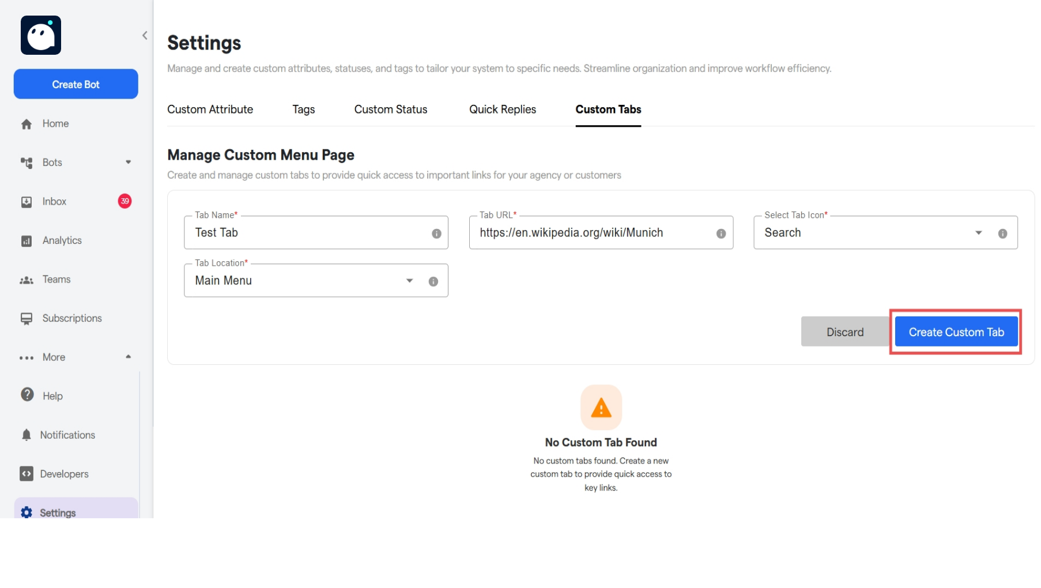Click the Create Bot button
The width and height of the screenshot is (1041, 588).
click(x=76, y=84)
